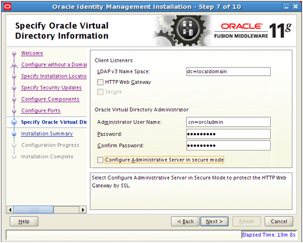Go to Configure without a Domain step
The image size is (303, 243).
(x=54, y=65)
